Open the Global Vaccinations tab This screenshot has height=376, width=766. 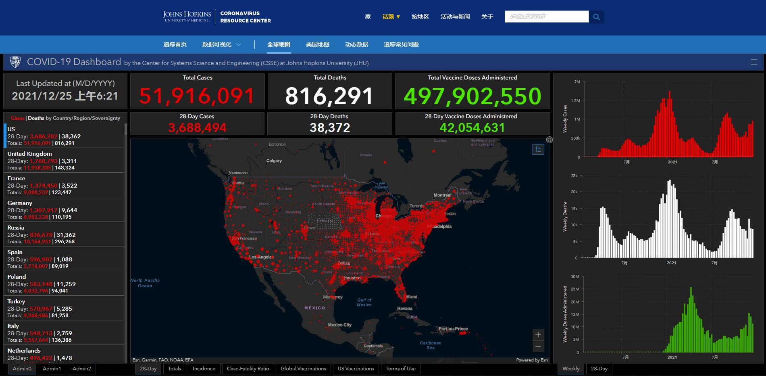click(304, 369)
